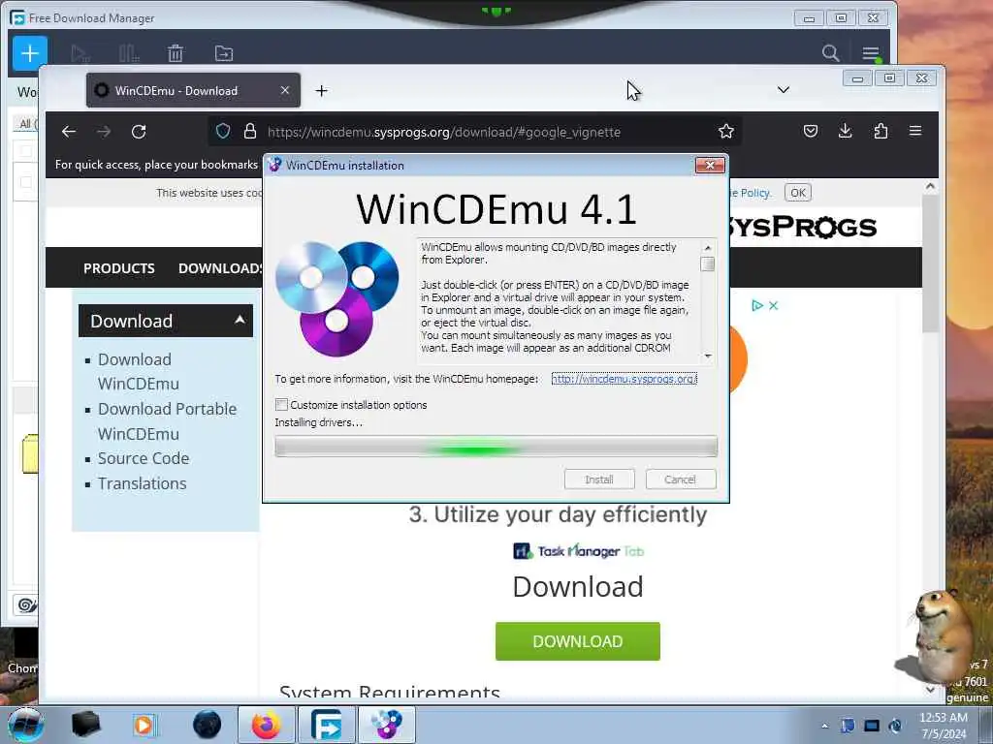Open the WinCDEmu installer taskbar icon

(387, 725)
